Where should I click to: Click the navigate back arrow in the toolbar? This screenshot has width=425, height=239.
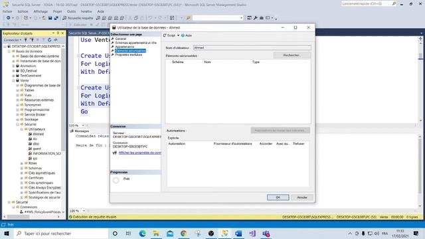[x=9, y=18]
